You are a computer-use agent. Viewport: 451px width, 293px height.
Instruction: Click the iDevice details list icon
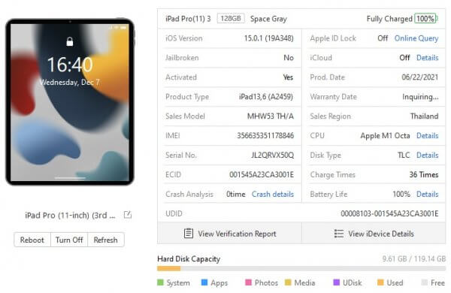(x=339, y=234)
